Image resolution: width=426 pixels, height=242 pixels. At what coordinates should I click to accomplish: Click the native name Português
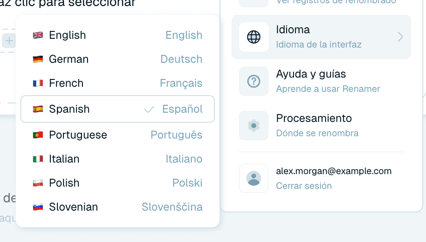(x=176, y=135)
